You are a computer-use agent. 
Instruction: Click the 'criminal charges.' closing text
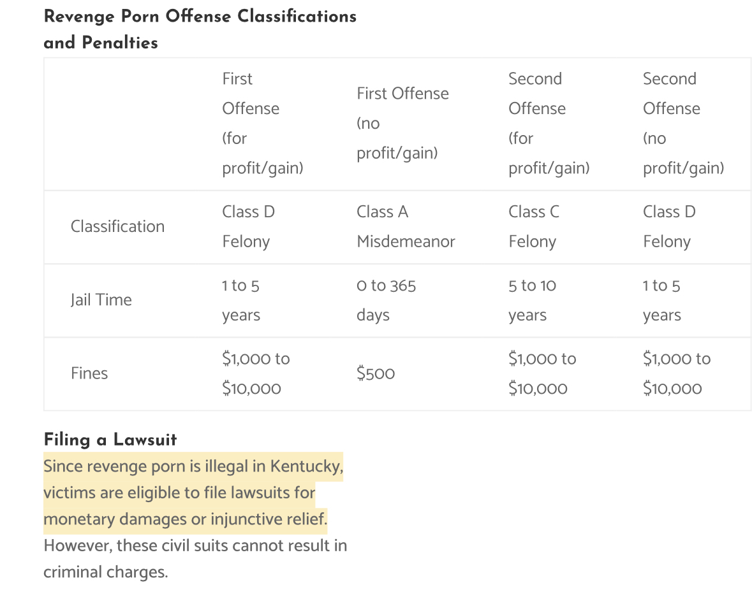pos(105,572)
